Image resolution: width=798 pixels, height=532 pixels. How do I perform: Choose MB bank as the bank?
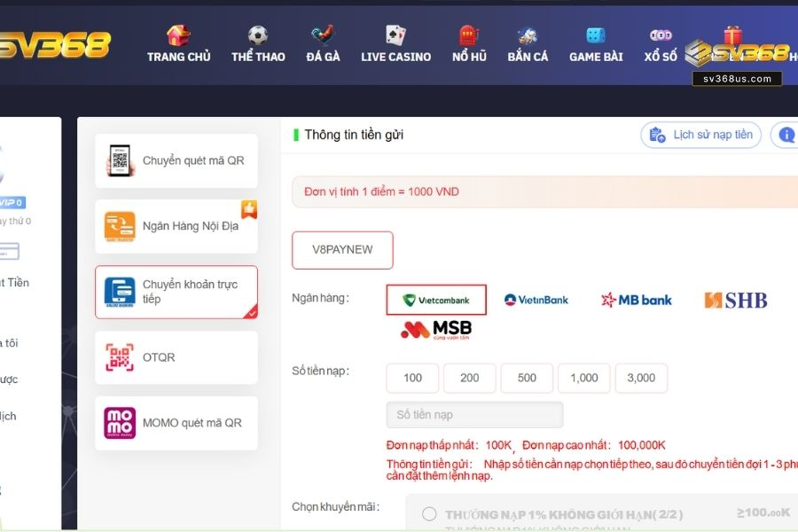[636, 300]
